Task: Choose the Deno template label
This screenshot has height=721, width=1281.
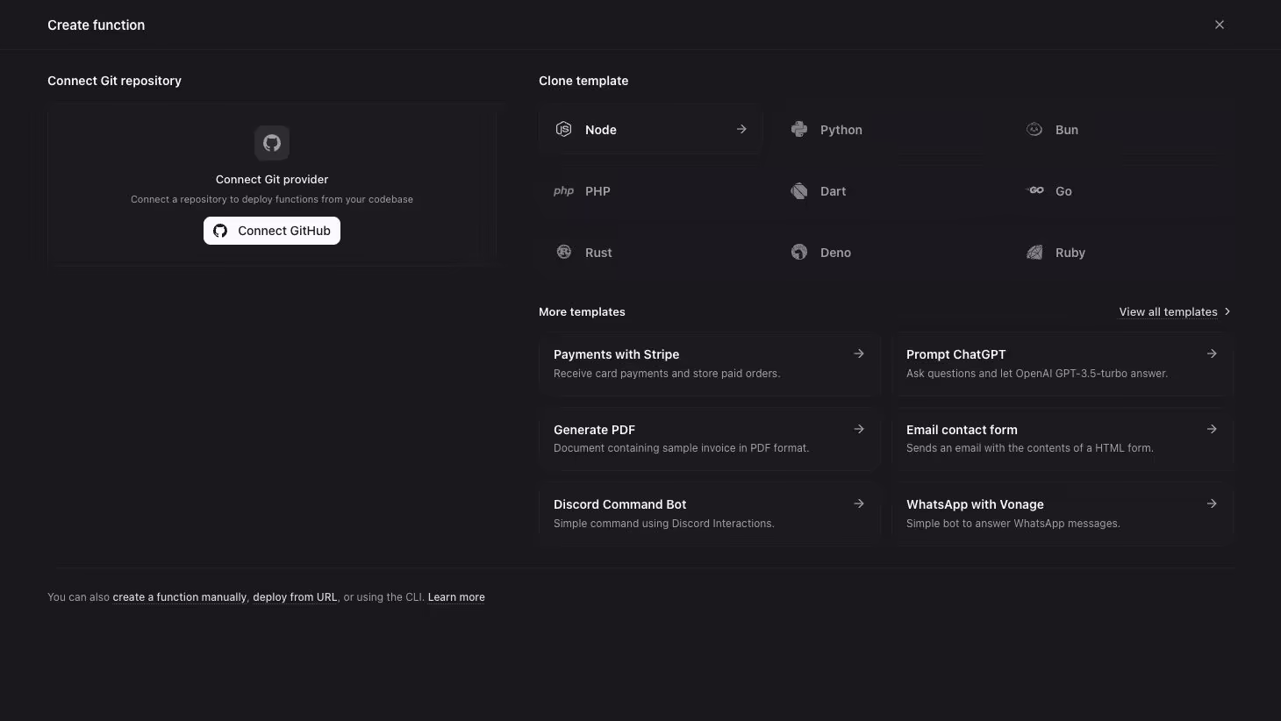Action: pyautogui.click(x=835, y=253)
